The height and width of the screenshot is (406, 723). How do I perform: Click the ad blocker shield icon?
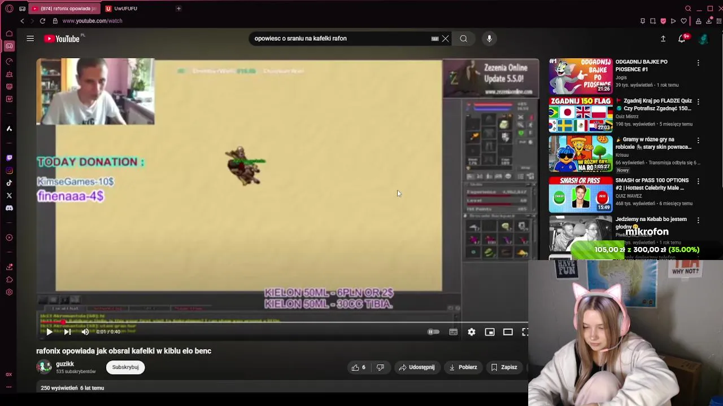[x=663, y=21]
